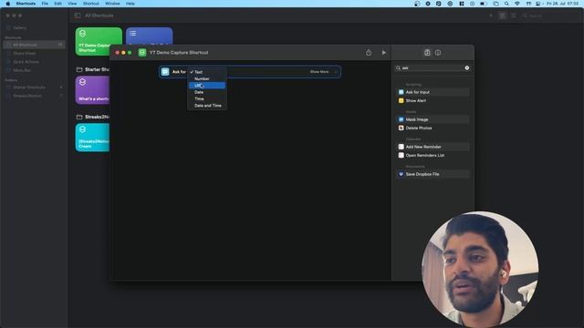Open the teal Streaks2Notion shortcut tile
Screen dimensions: 584x328
click(93, 138)
